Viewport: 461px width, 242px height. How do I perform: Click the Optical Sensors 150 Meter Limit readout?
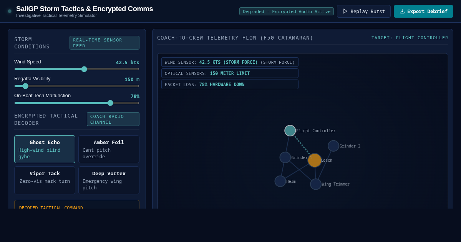click(x=230, y=73)
